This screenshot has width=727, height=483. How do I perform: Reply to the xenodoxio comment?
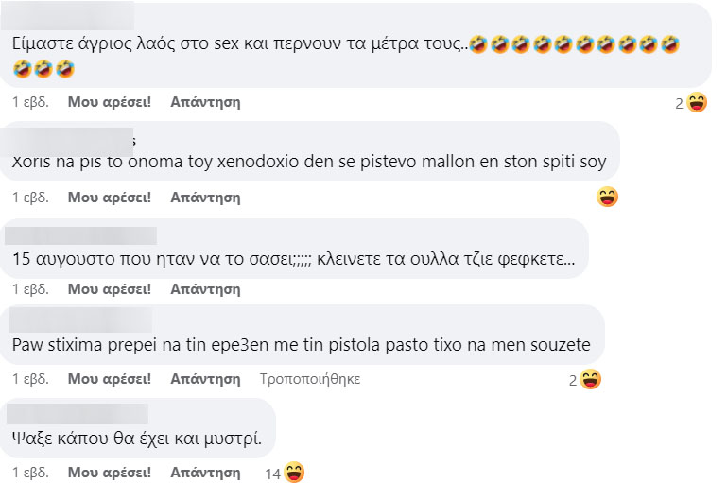coord(205,198)
